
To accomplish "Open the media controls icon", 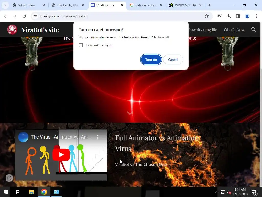I will (x=219, y=16).
